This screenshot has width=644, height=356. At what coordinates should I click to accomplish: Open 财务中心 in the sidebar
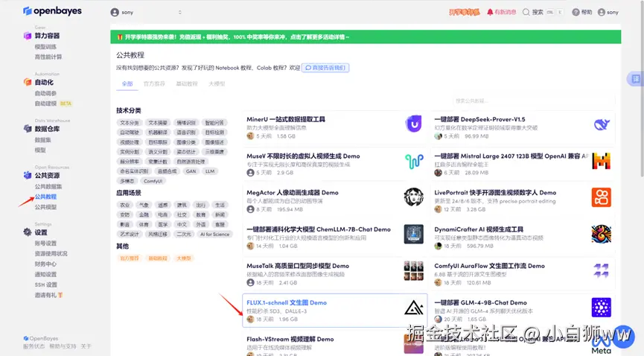coord(45,264)
